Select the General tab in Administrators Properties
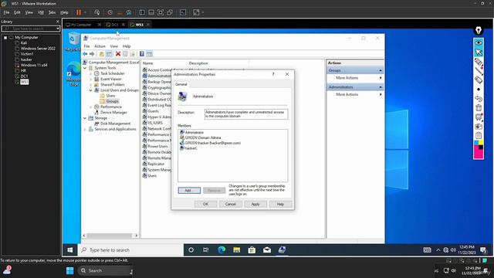Viewport: 494px width, 278px height. [181, 84]
